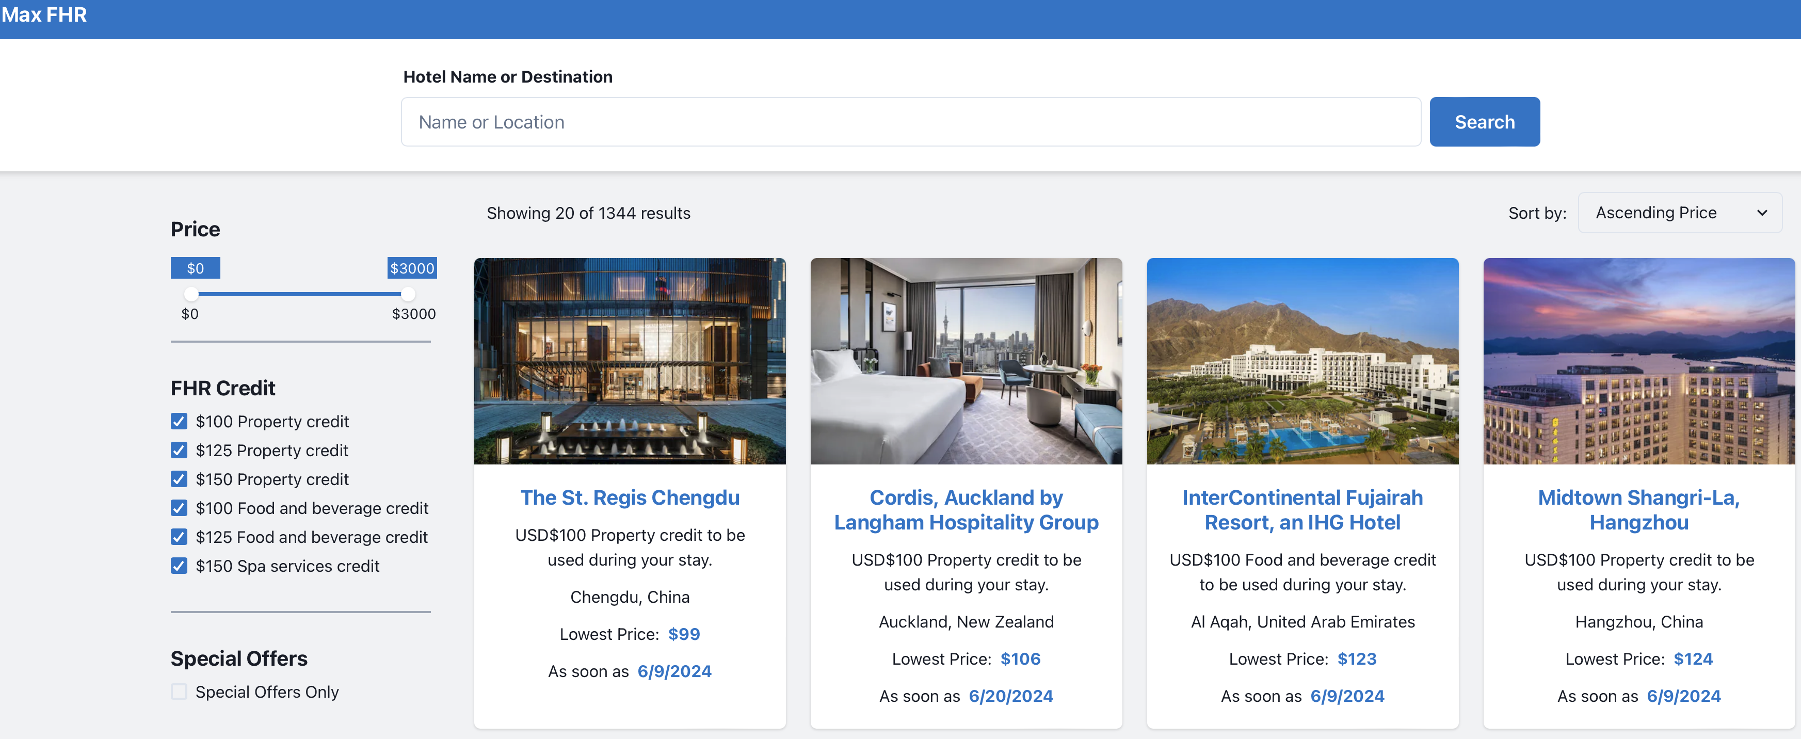
Task: Click 'Hotel Name or Destination' label
Action: pyautogui.click(x=508, y=77)
